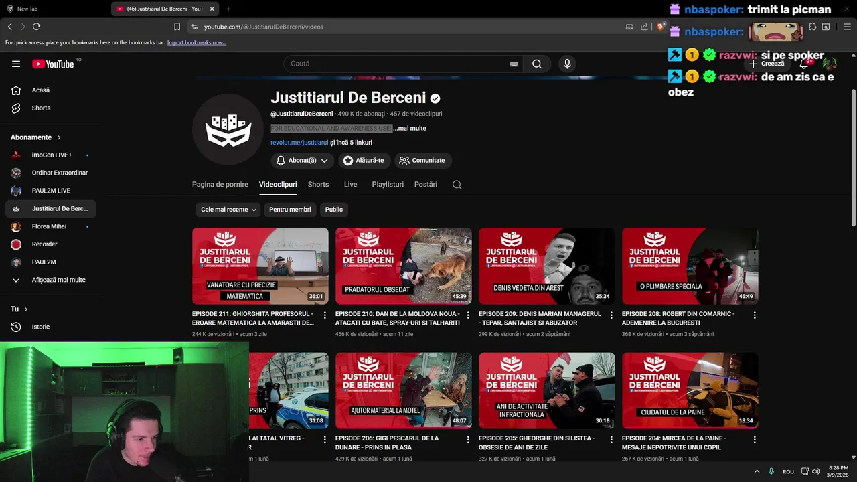Click the browser address bar URL
Screen dimensions: 857x482
point(264,27)
